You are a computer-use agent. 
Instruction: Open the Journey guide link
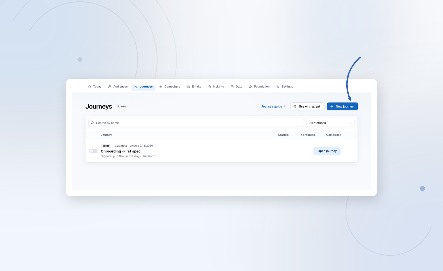point(273,106)
